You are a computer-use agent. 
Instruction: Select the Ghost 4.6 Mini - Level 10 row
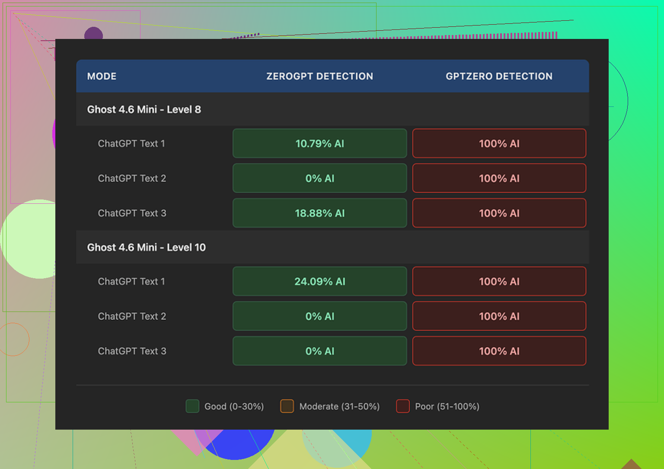tap(147, 247)
